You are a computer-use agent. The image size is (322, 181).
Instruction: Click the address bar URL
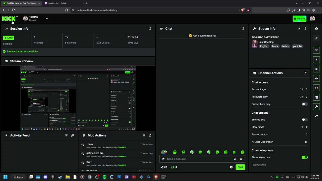[97, 10]
